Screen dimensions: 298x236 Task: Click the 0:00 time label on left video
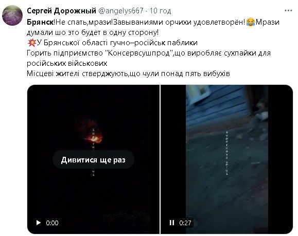click(x=52, y=223)
